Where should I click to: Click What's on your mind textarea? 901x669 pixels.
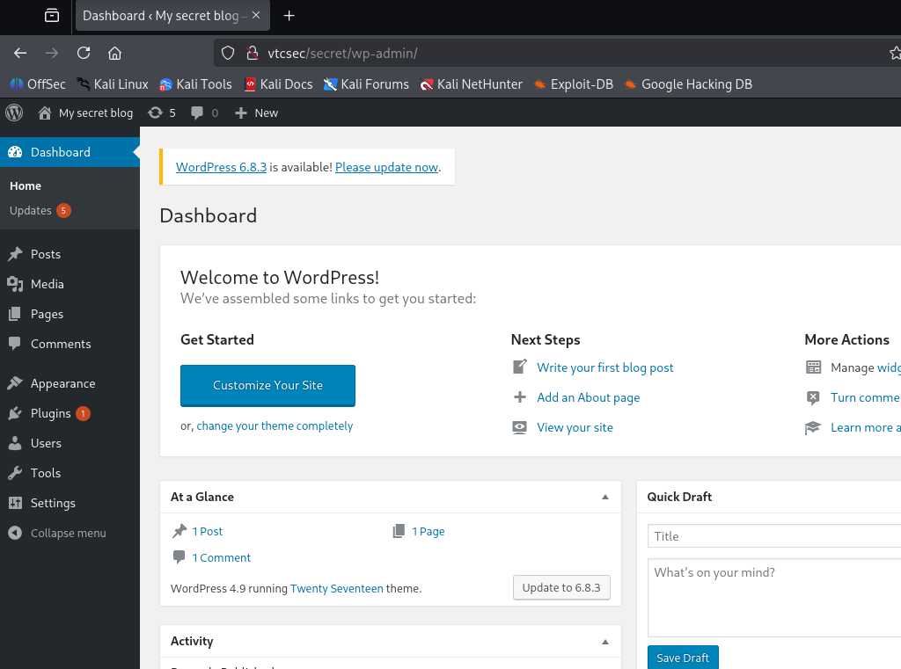[x=774, y=597]
